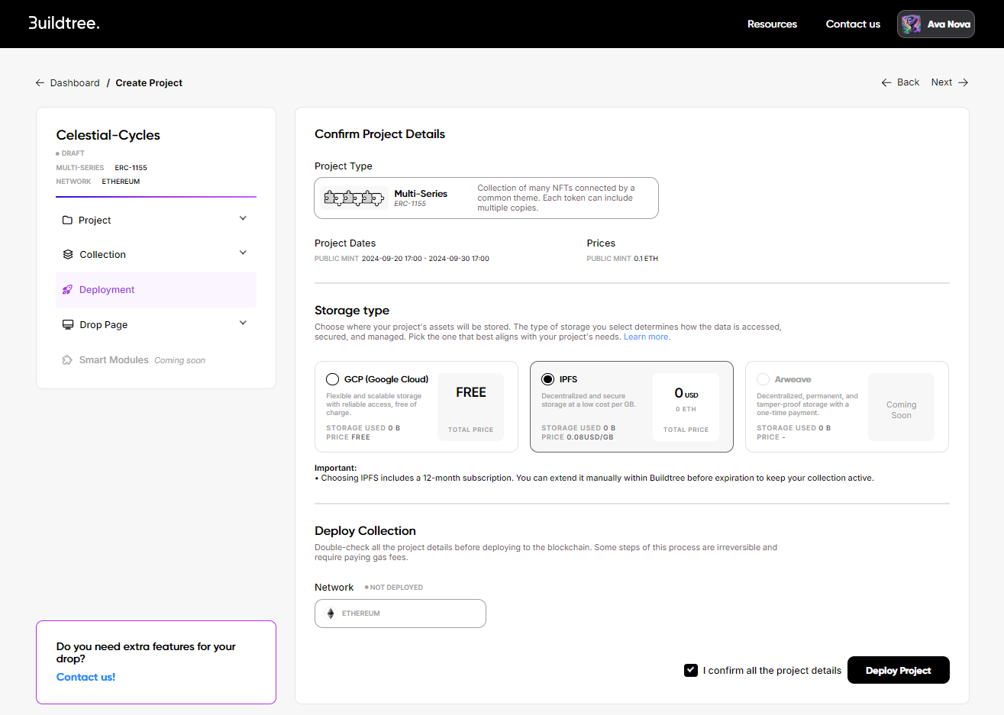Image resolution: width=1004 pixels, height=715 pixels.
Task: Click the folder icon next to Project
Action: click(67, 221)
